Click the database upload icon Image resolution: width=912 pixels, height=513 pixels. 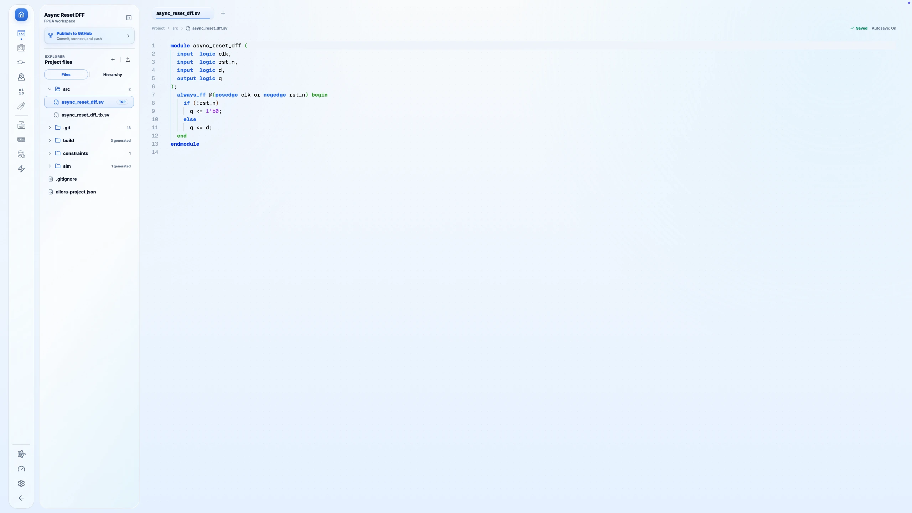pos(21,154)
